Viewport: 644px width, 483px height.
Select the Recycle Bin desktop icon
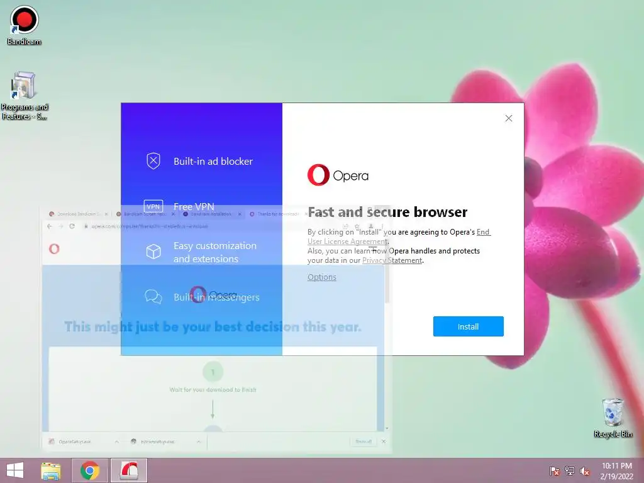coord(613,418)
